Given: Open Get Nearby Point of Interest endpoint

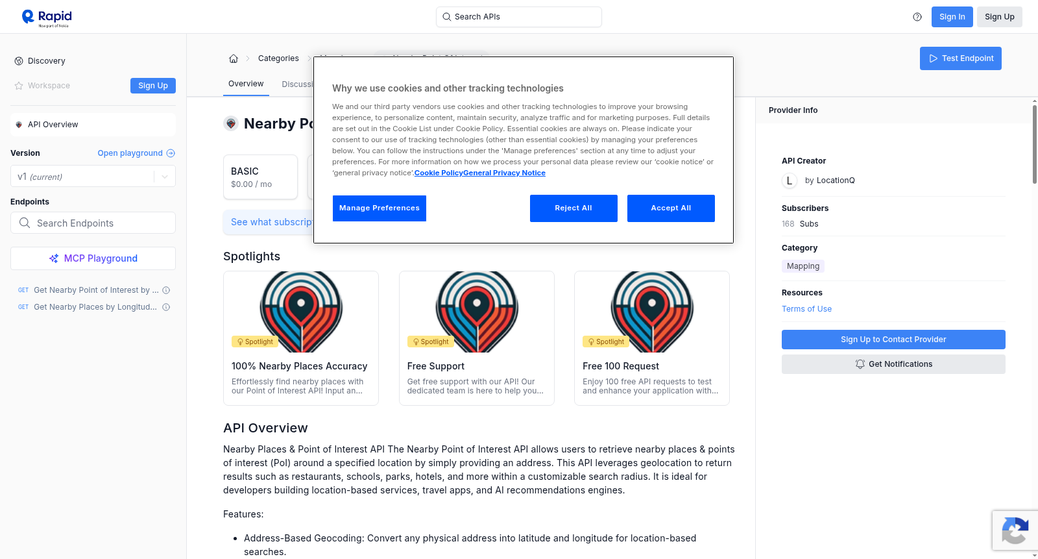Looking at the screenshot, I should pos(96,290).
